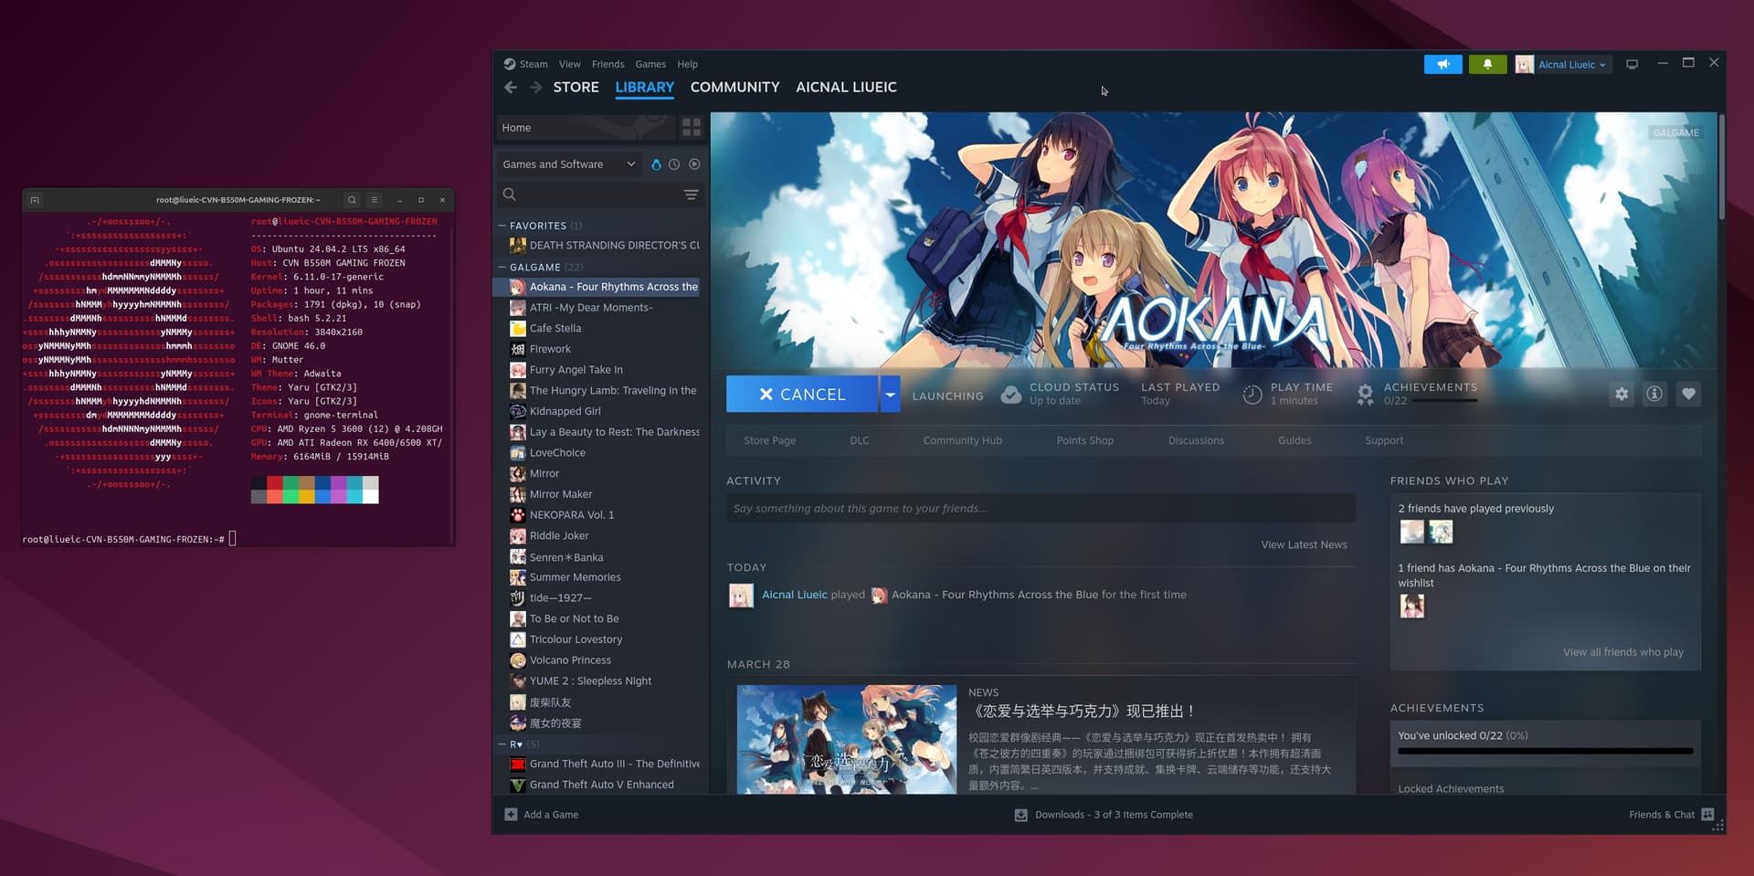Open the Steam menu
The width and height of the screenshot is (1754, 876).
coord(534,64)
